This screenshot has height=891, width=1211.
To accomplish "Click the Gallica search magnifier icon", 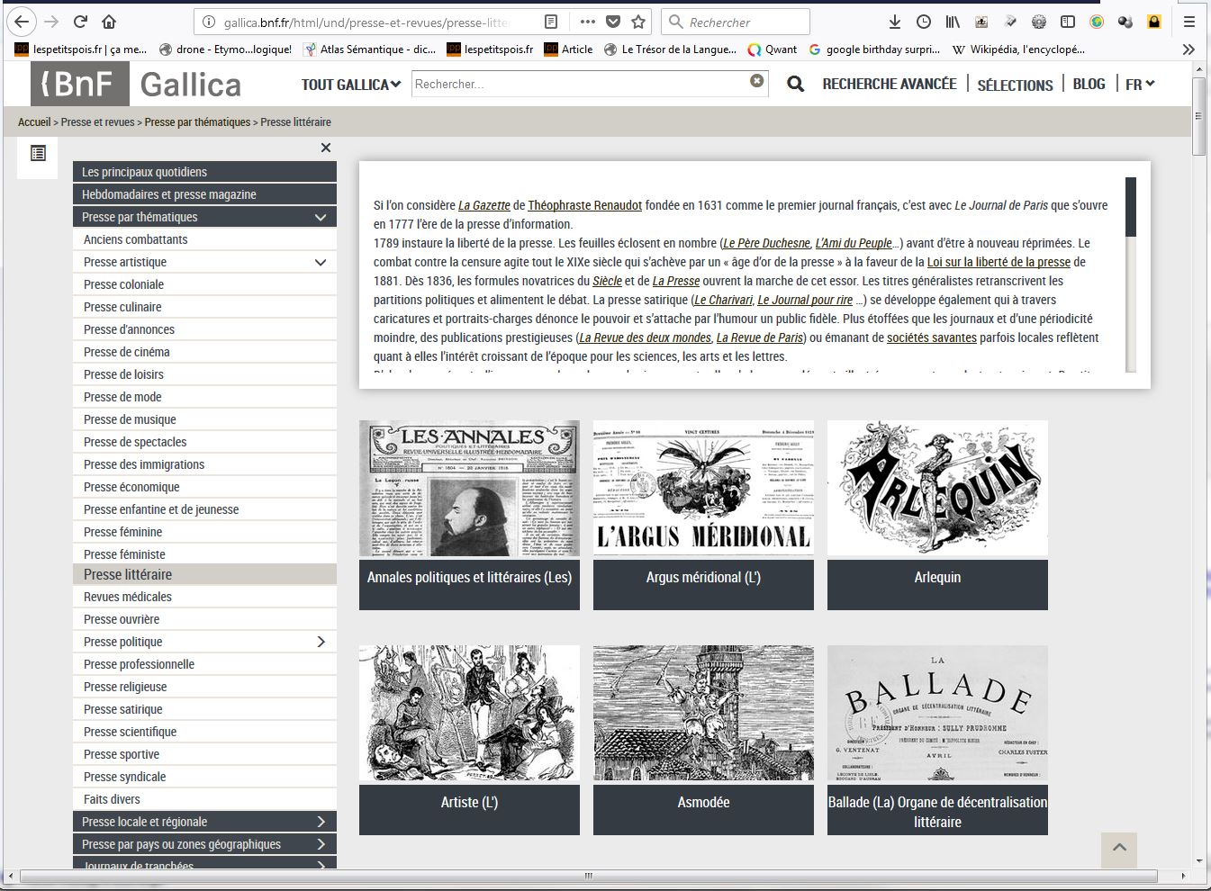I will click(795, 84).
